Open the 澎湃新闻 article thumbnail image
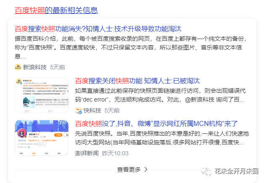Screen dimensions: 267x183 (x=42, y=138)
